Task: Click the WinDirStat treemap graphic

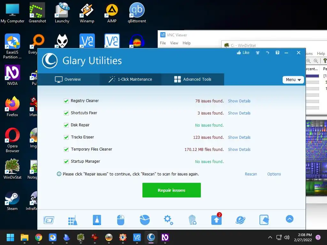Action: (316, 158)
